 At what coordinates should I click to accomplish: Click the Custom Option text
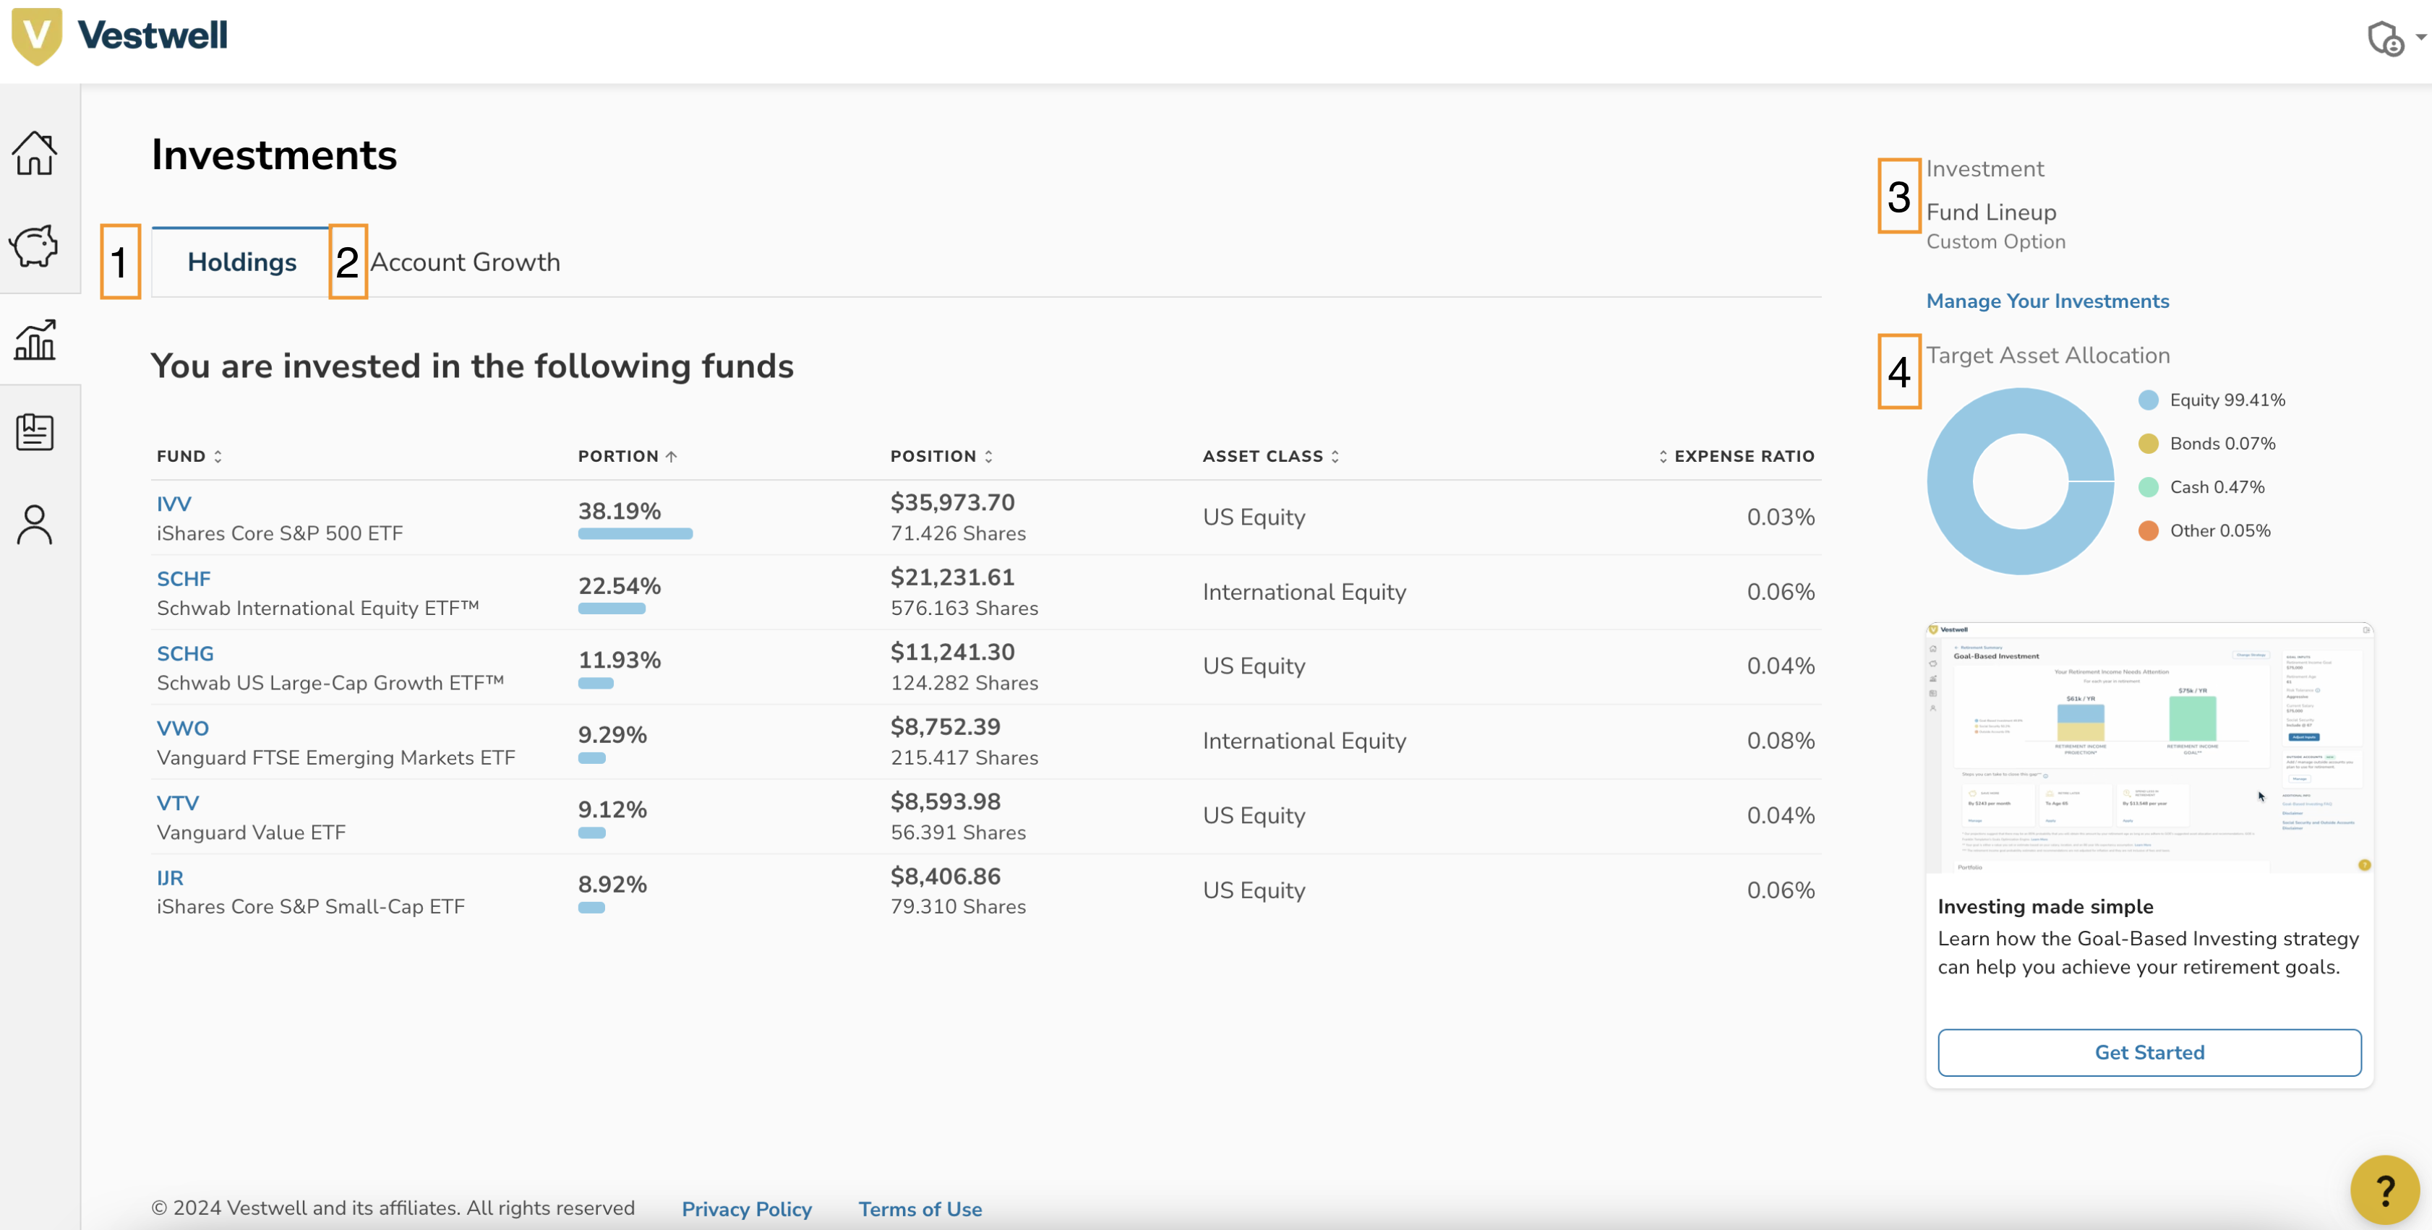coord(1996,241)
